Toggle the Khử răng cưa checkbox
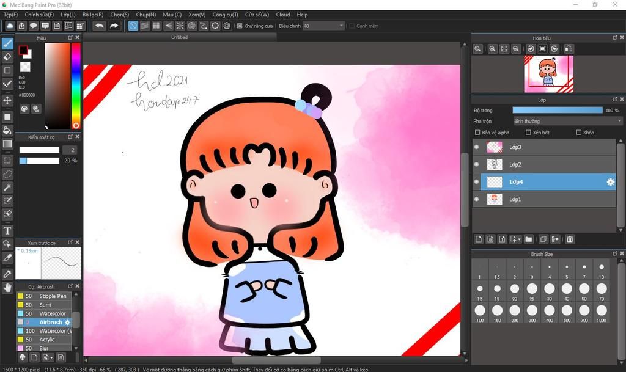This screenshot has height=372, width=626. pos(240,26)
